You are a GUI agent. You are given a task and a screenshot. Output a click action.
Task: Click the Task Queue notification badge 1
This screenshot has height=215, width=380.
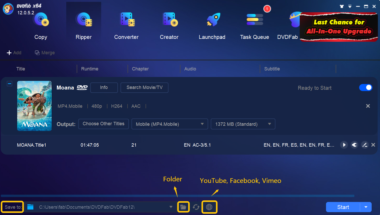tap(267, 9)
